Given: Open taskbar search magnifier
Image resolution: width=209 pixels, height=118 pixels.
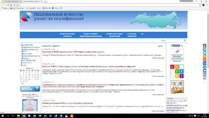Looking at the screenshot, I should pyautogui.click(x=8, y=116).
